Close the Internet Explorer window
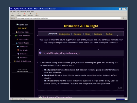The width and height of the screenshot is (137, 103). point(126,9)
